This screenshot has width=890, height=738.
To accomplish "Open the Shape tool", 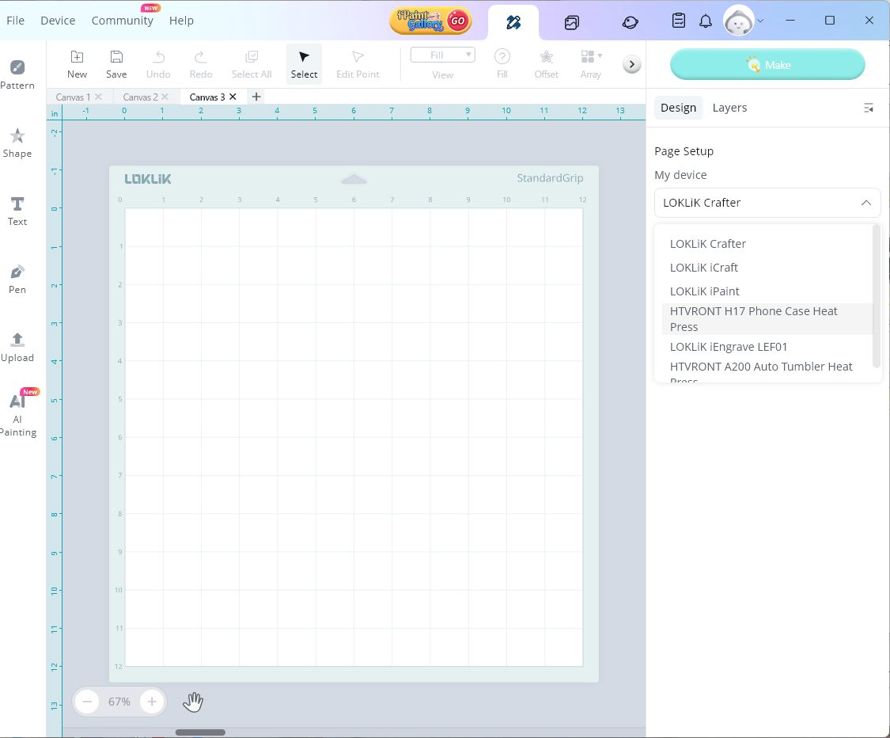I will (x=17, y=143).
